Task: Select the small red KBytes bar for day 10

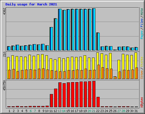Action: click(47, 107)
